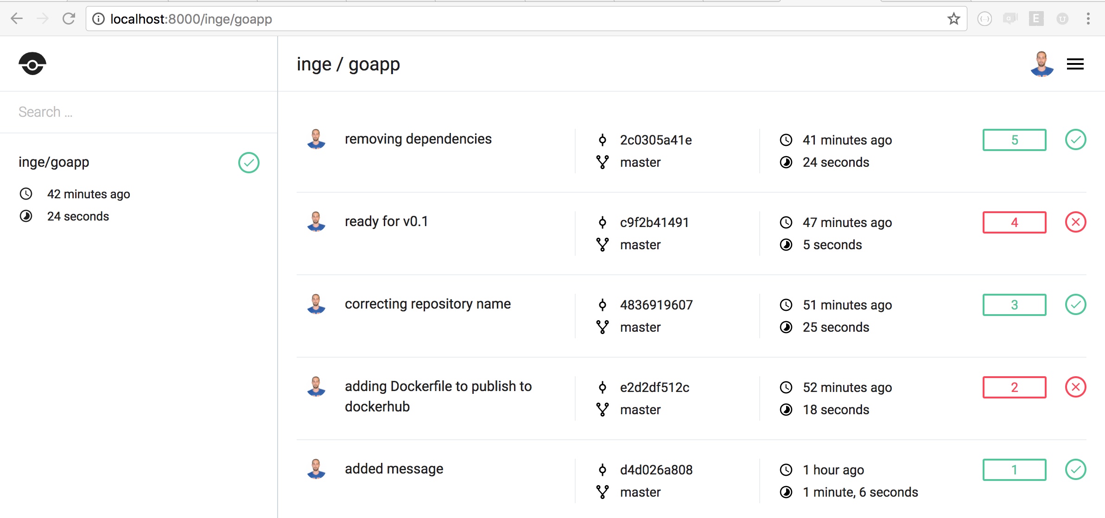
Task: Open the hamburger menu
Action: 1075,64
